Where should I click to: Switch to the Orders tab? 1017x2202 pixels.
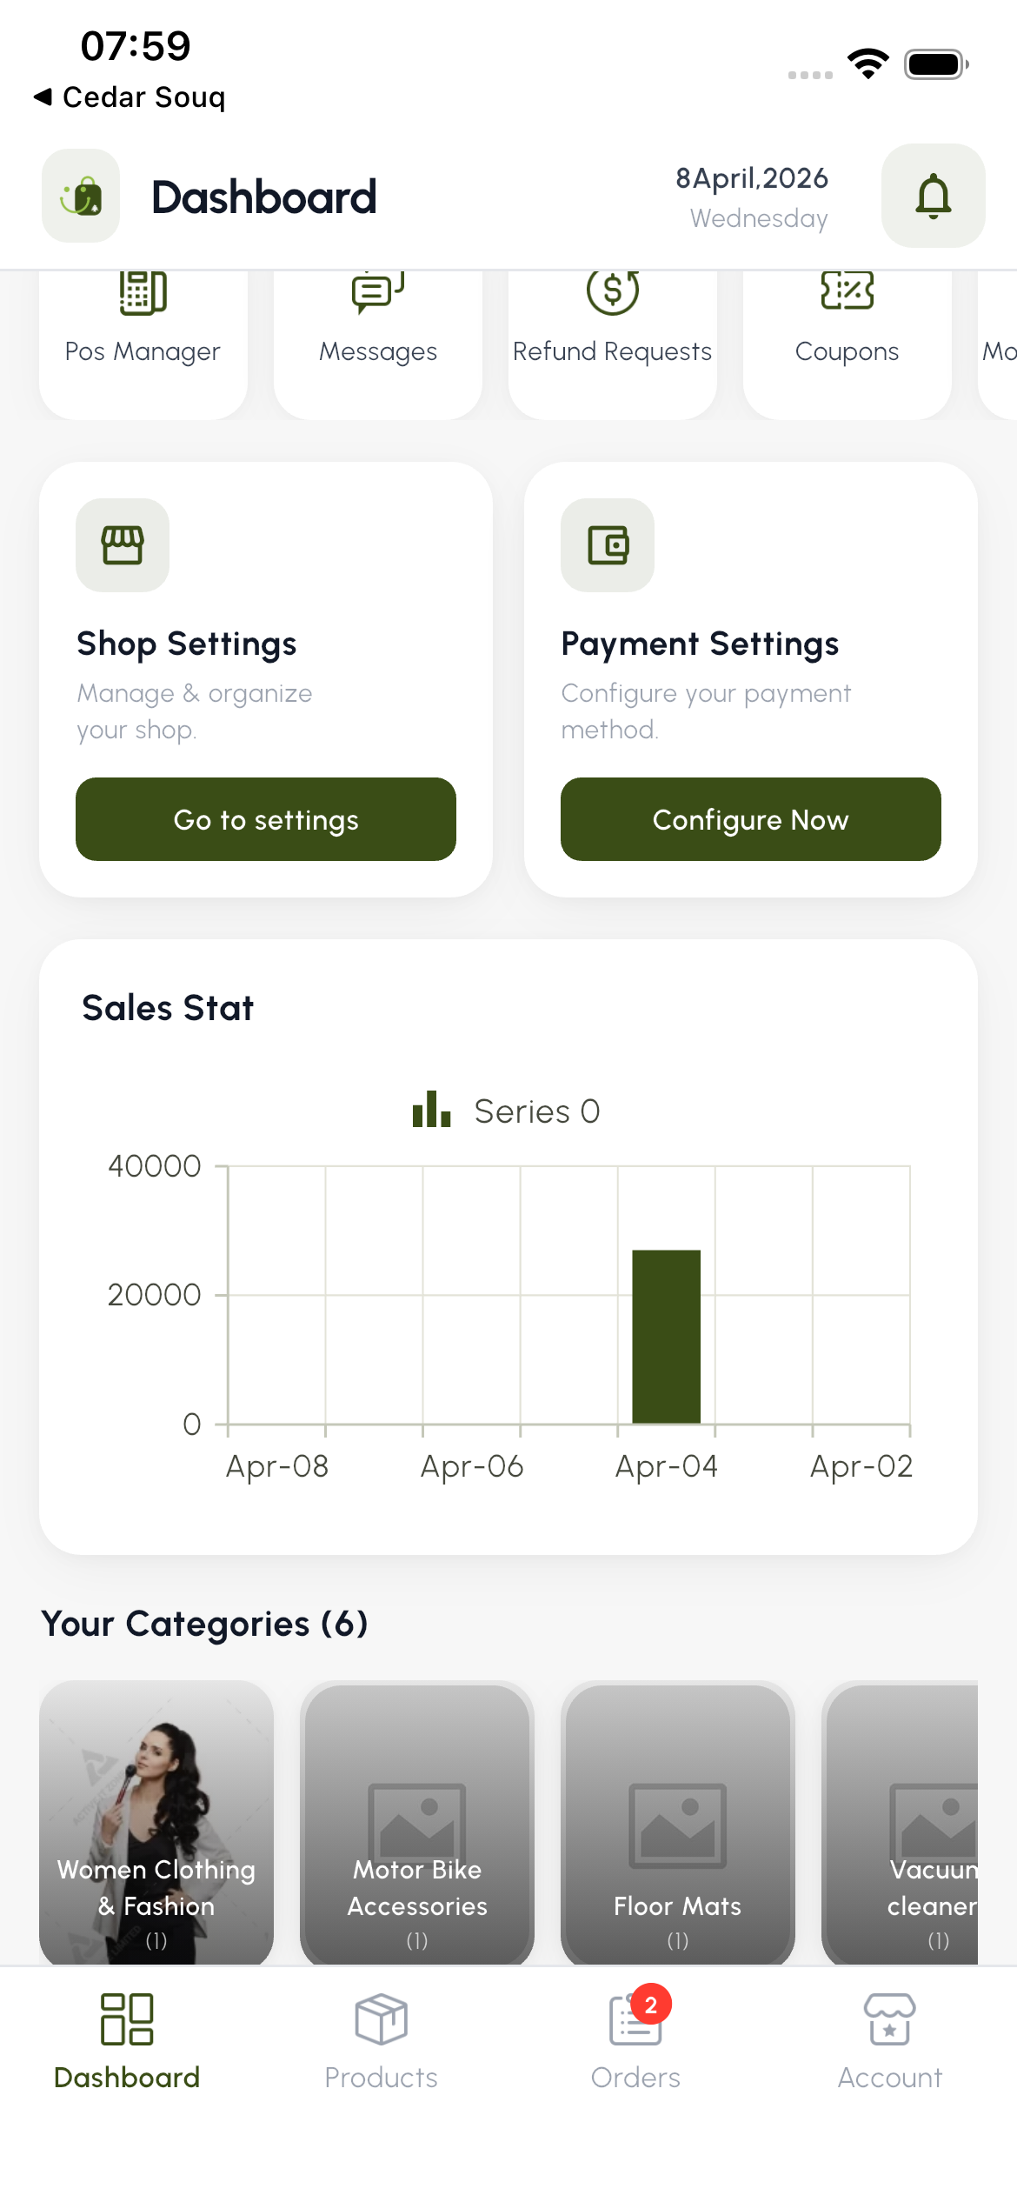point(635,2040)
